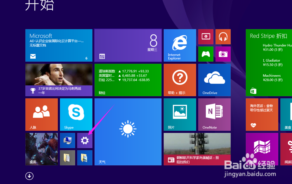This screenshot has width=292, height=184.
Task: Open the Store Red Stripe 折扣 tile
Action: click(269, 63)
